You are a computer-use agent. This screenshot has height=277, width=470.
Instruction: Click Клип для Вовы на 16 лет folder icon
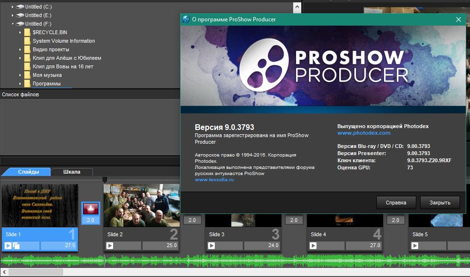(x=27, y=66)
